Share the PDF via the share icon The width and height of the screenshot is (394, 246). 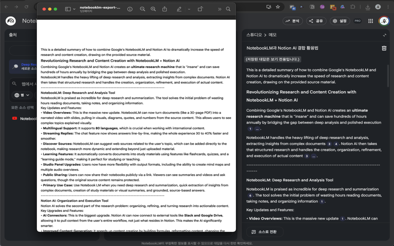click(164, 9)
